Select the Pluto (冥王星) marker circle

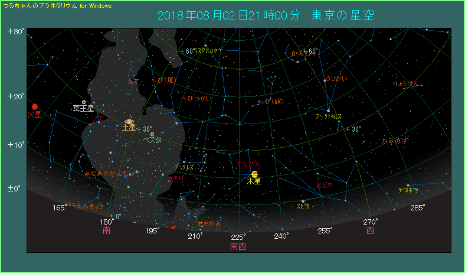click(x=84, y=102)
